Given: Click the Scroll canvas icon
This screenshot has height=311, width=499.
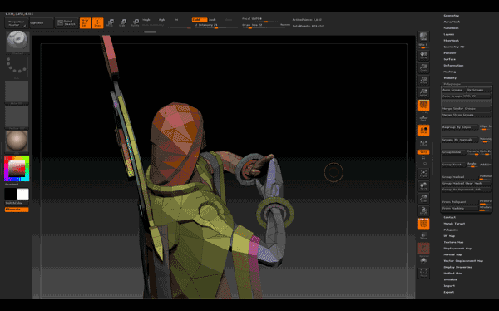Looking at the screenshot, I should point(423,56).
